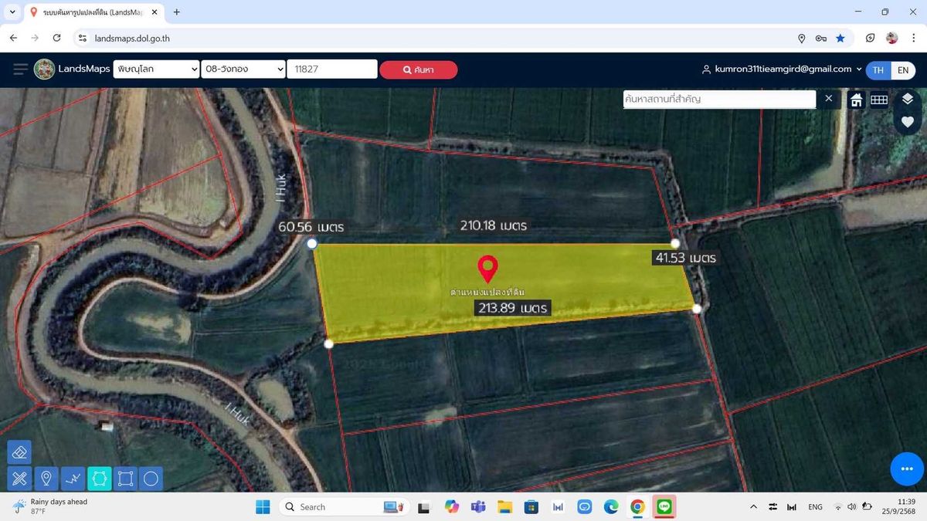This screenshot has width=927, height=521.
Task: Open the LandsMaps hamburger menu
Action: pos(20,69)
